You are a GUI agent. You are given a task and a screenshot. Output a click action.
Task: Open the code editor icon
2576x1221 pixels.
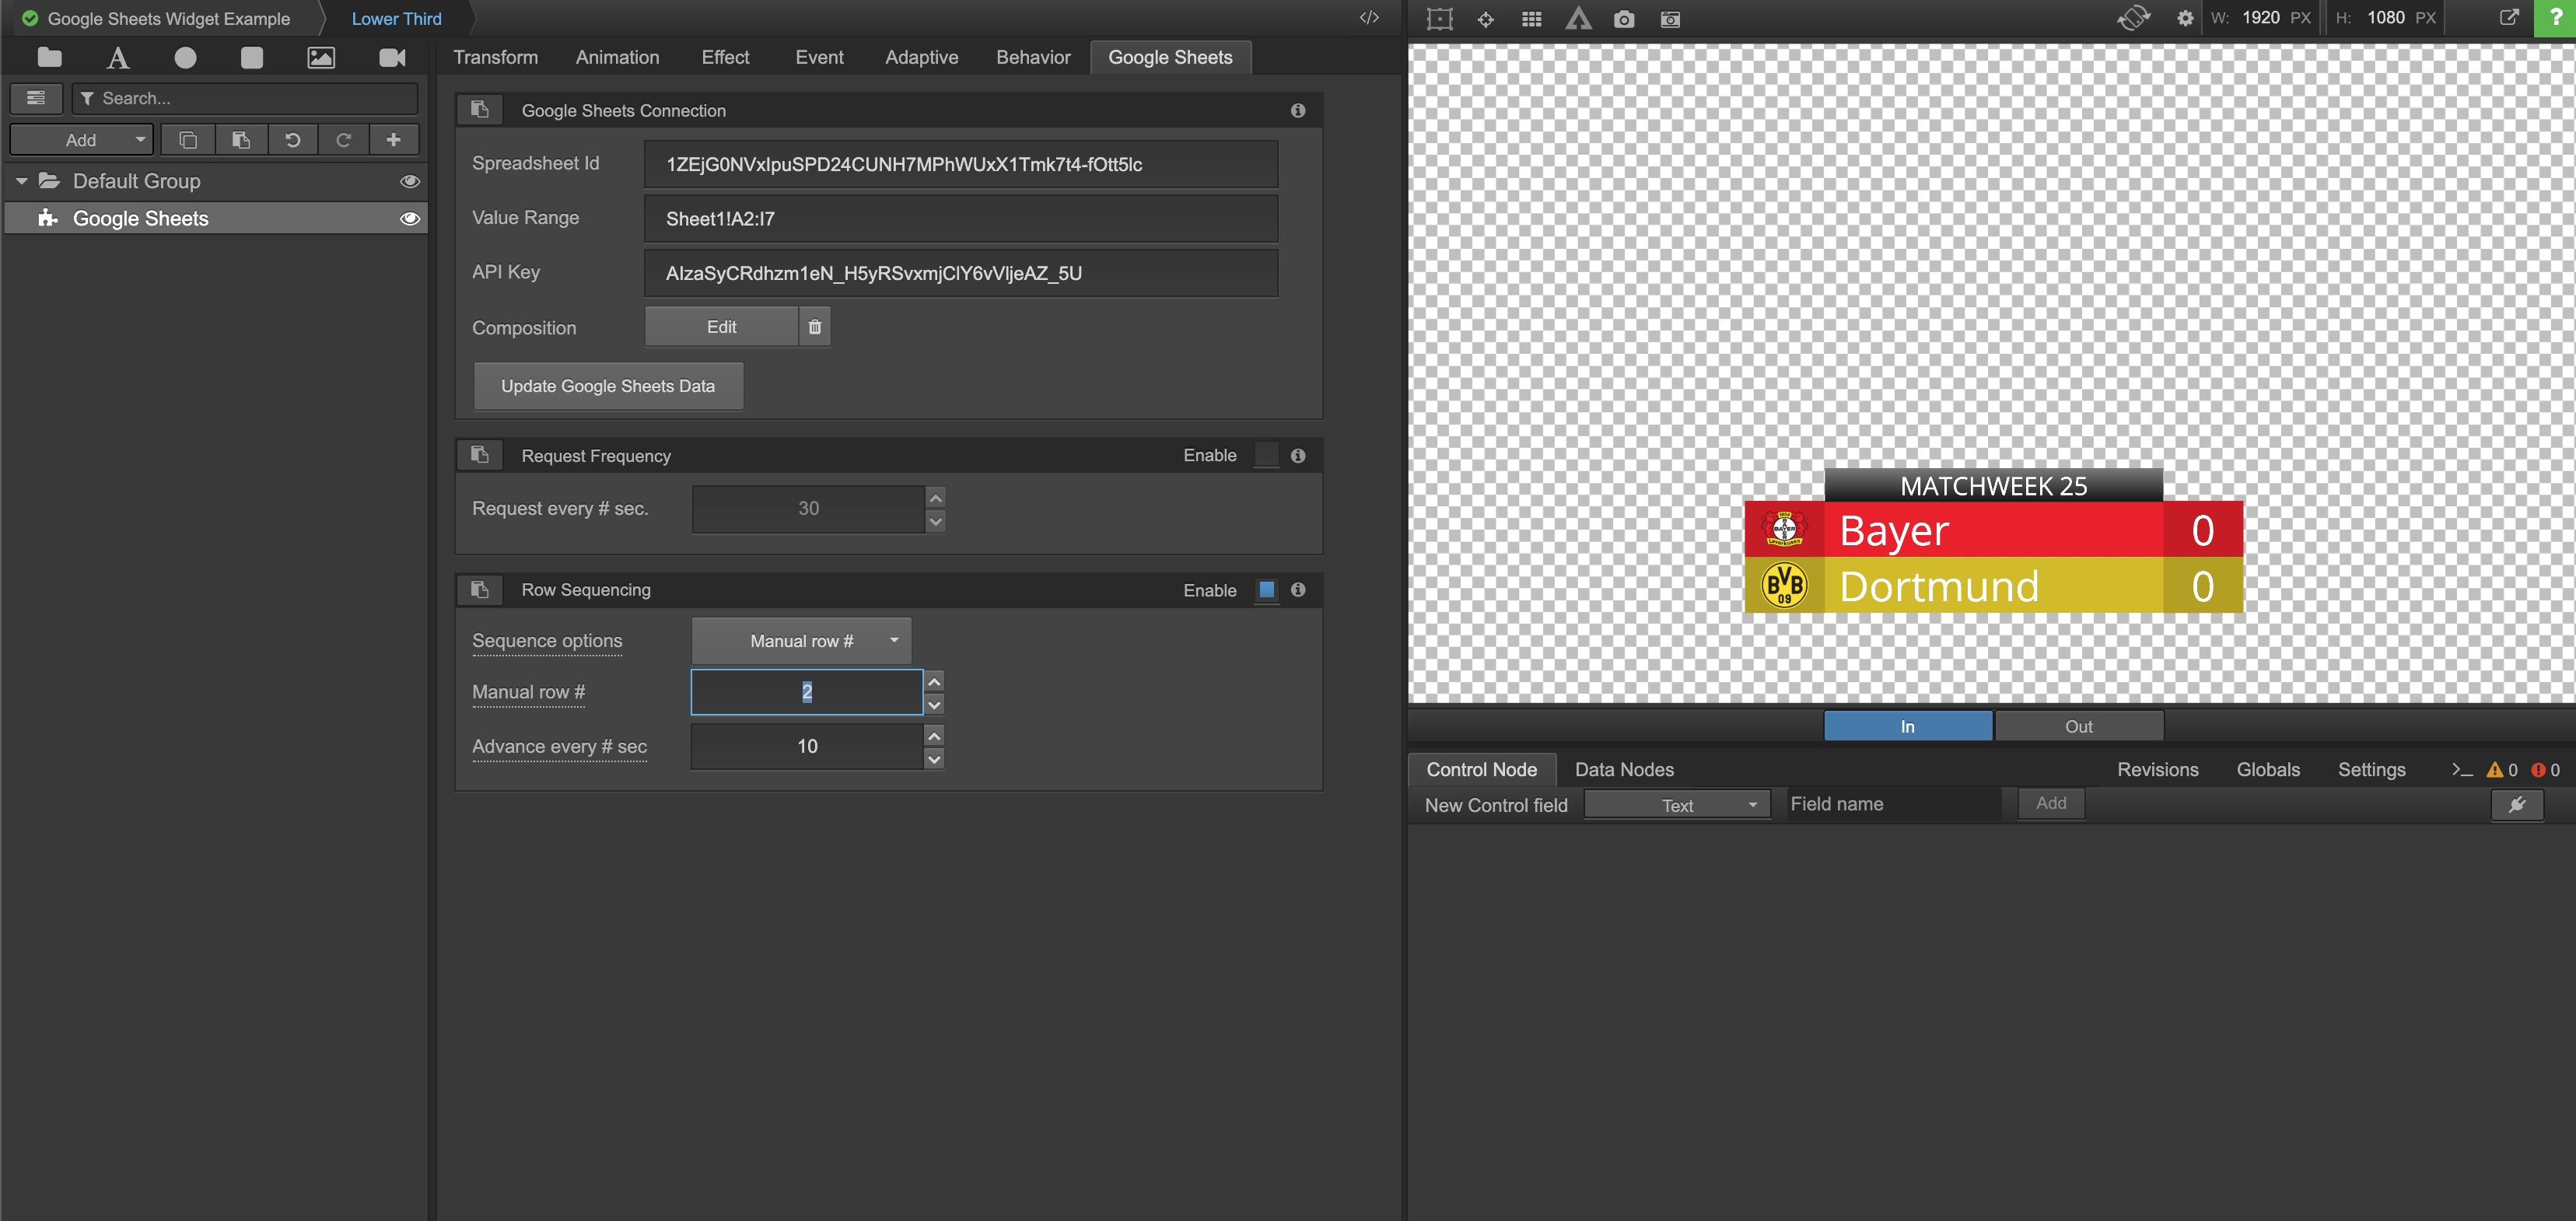click(1369, 17)
